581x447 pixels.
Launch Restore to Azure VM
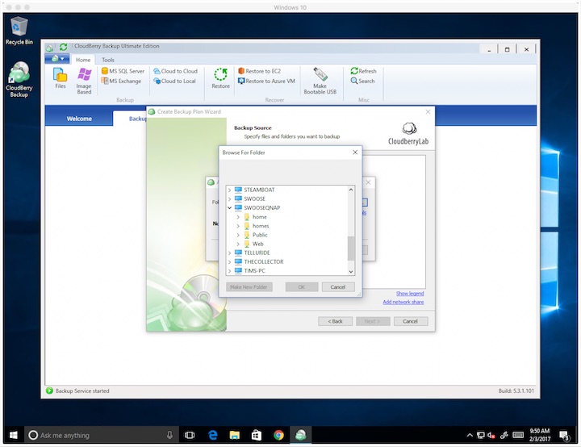(x=266, y=81)
